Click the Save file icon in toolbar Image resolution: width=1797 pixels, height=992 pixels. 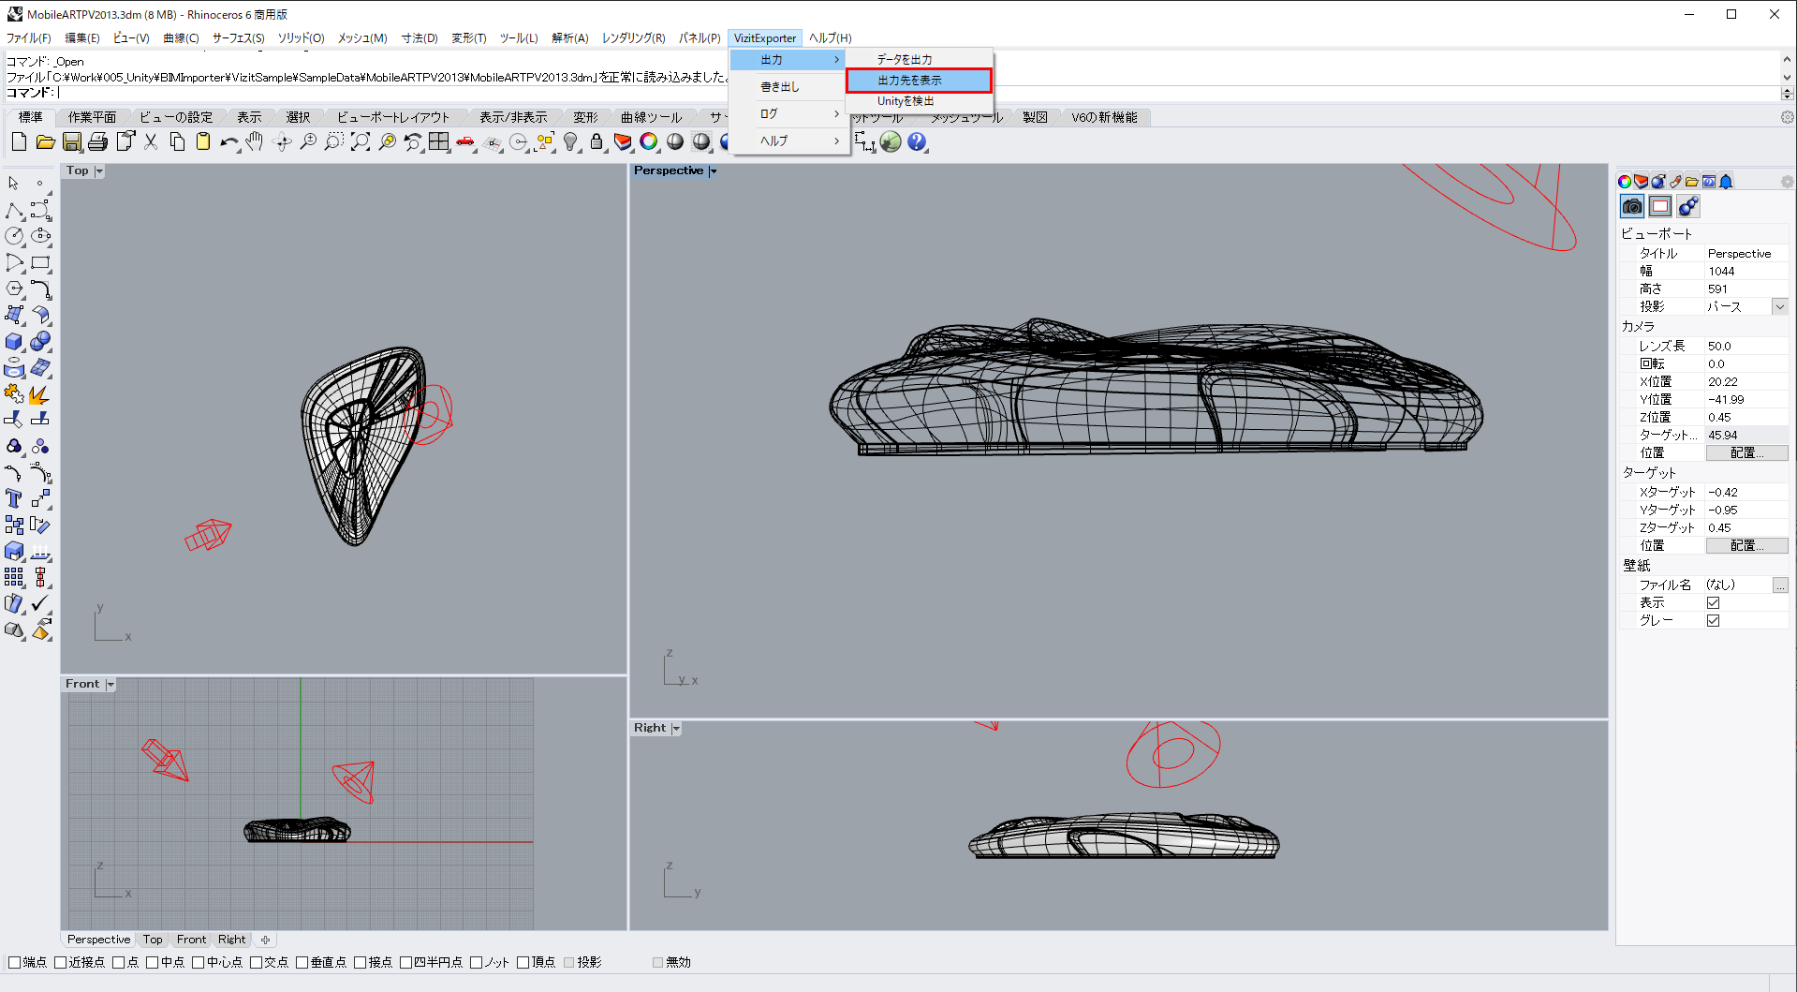click(x=72, y=141)
